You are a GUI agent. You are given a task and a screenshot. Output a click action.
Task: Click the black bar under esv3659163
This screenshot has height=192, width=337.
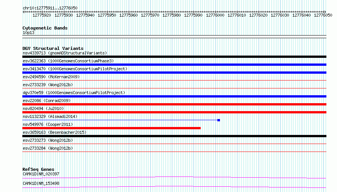point(174,136)
